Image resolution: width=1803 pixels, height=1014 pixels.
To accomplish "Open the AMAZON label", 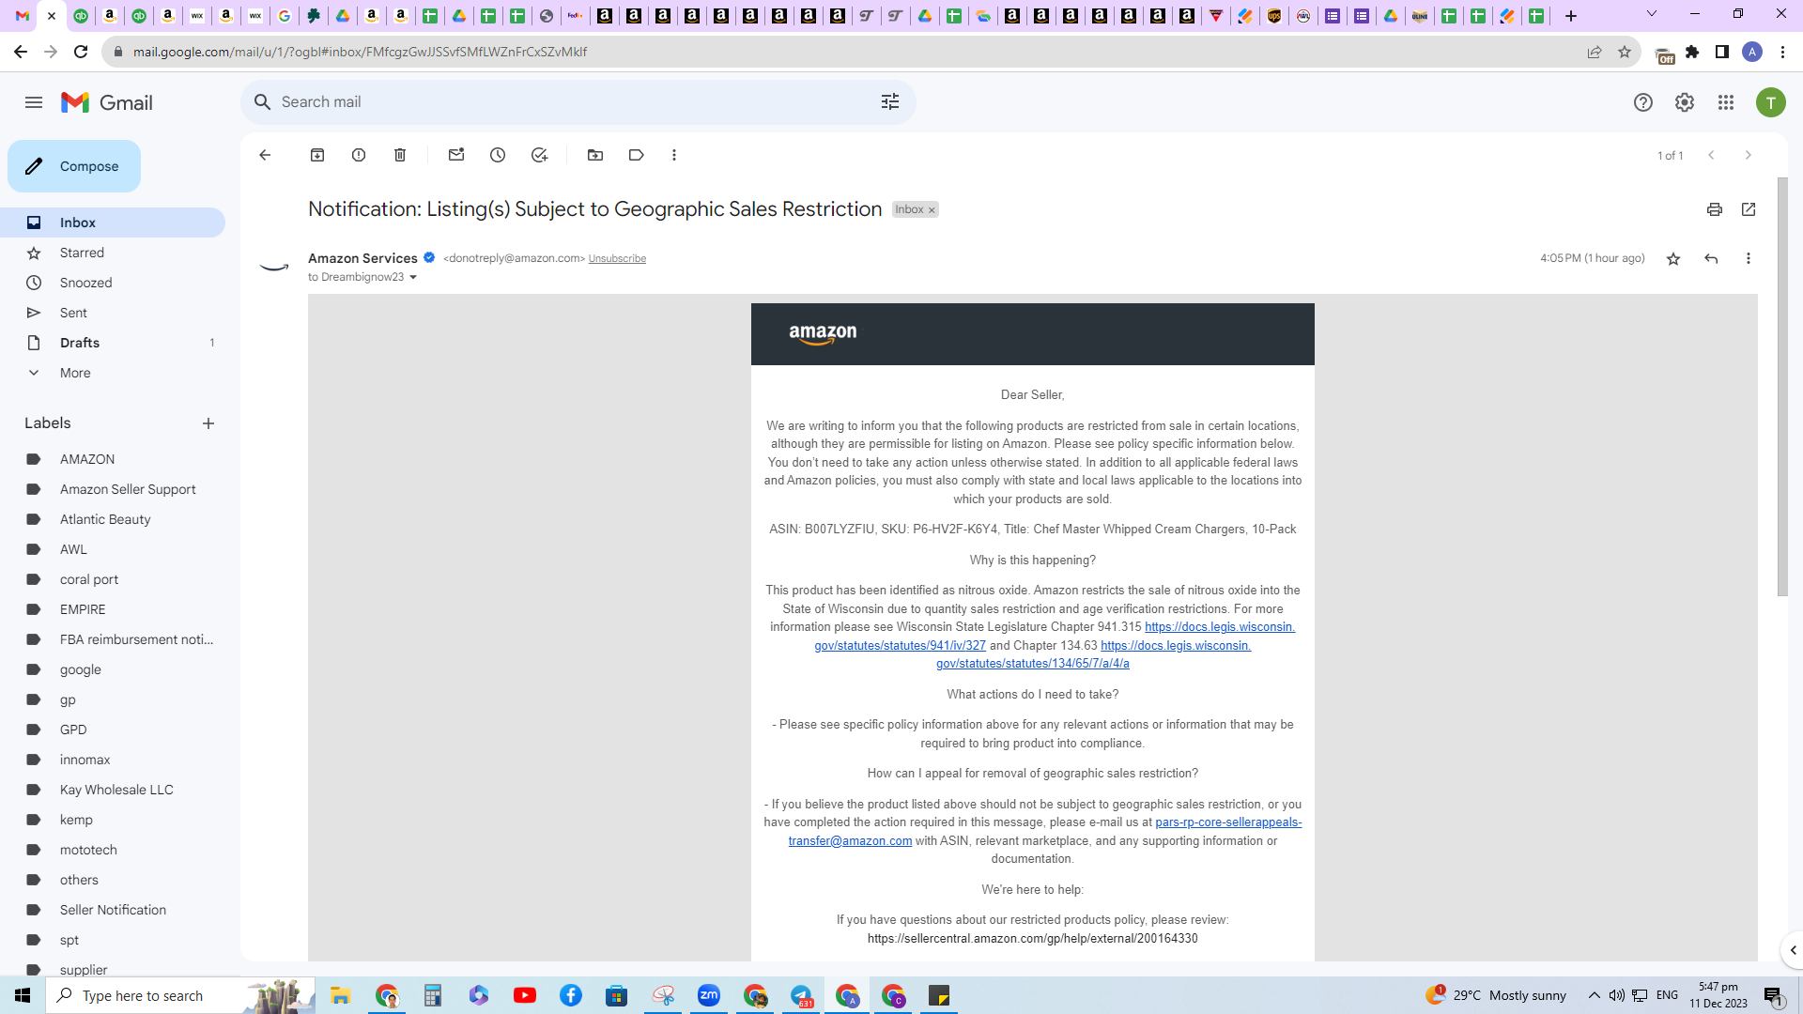I will [113, 459].
